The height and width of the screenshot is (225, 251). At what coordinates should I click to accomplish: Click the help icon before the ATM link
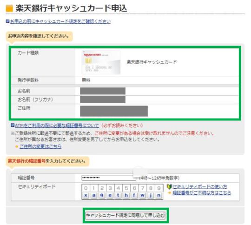click(13, 125)
